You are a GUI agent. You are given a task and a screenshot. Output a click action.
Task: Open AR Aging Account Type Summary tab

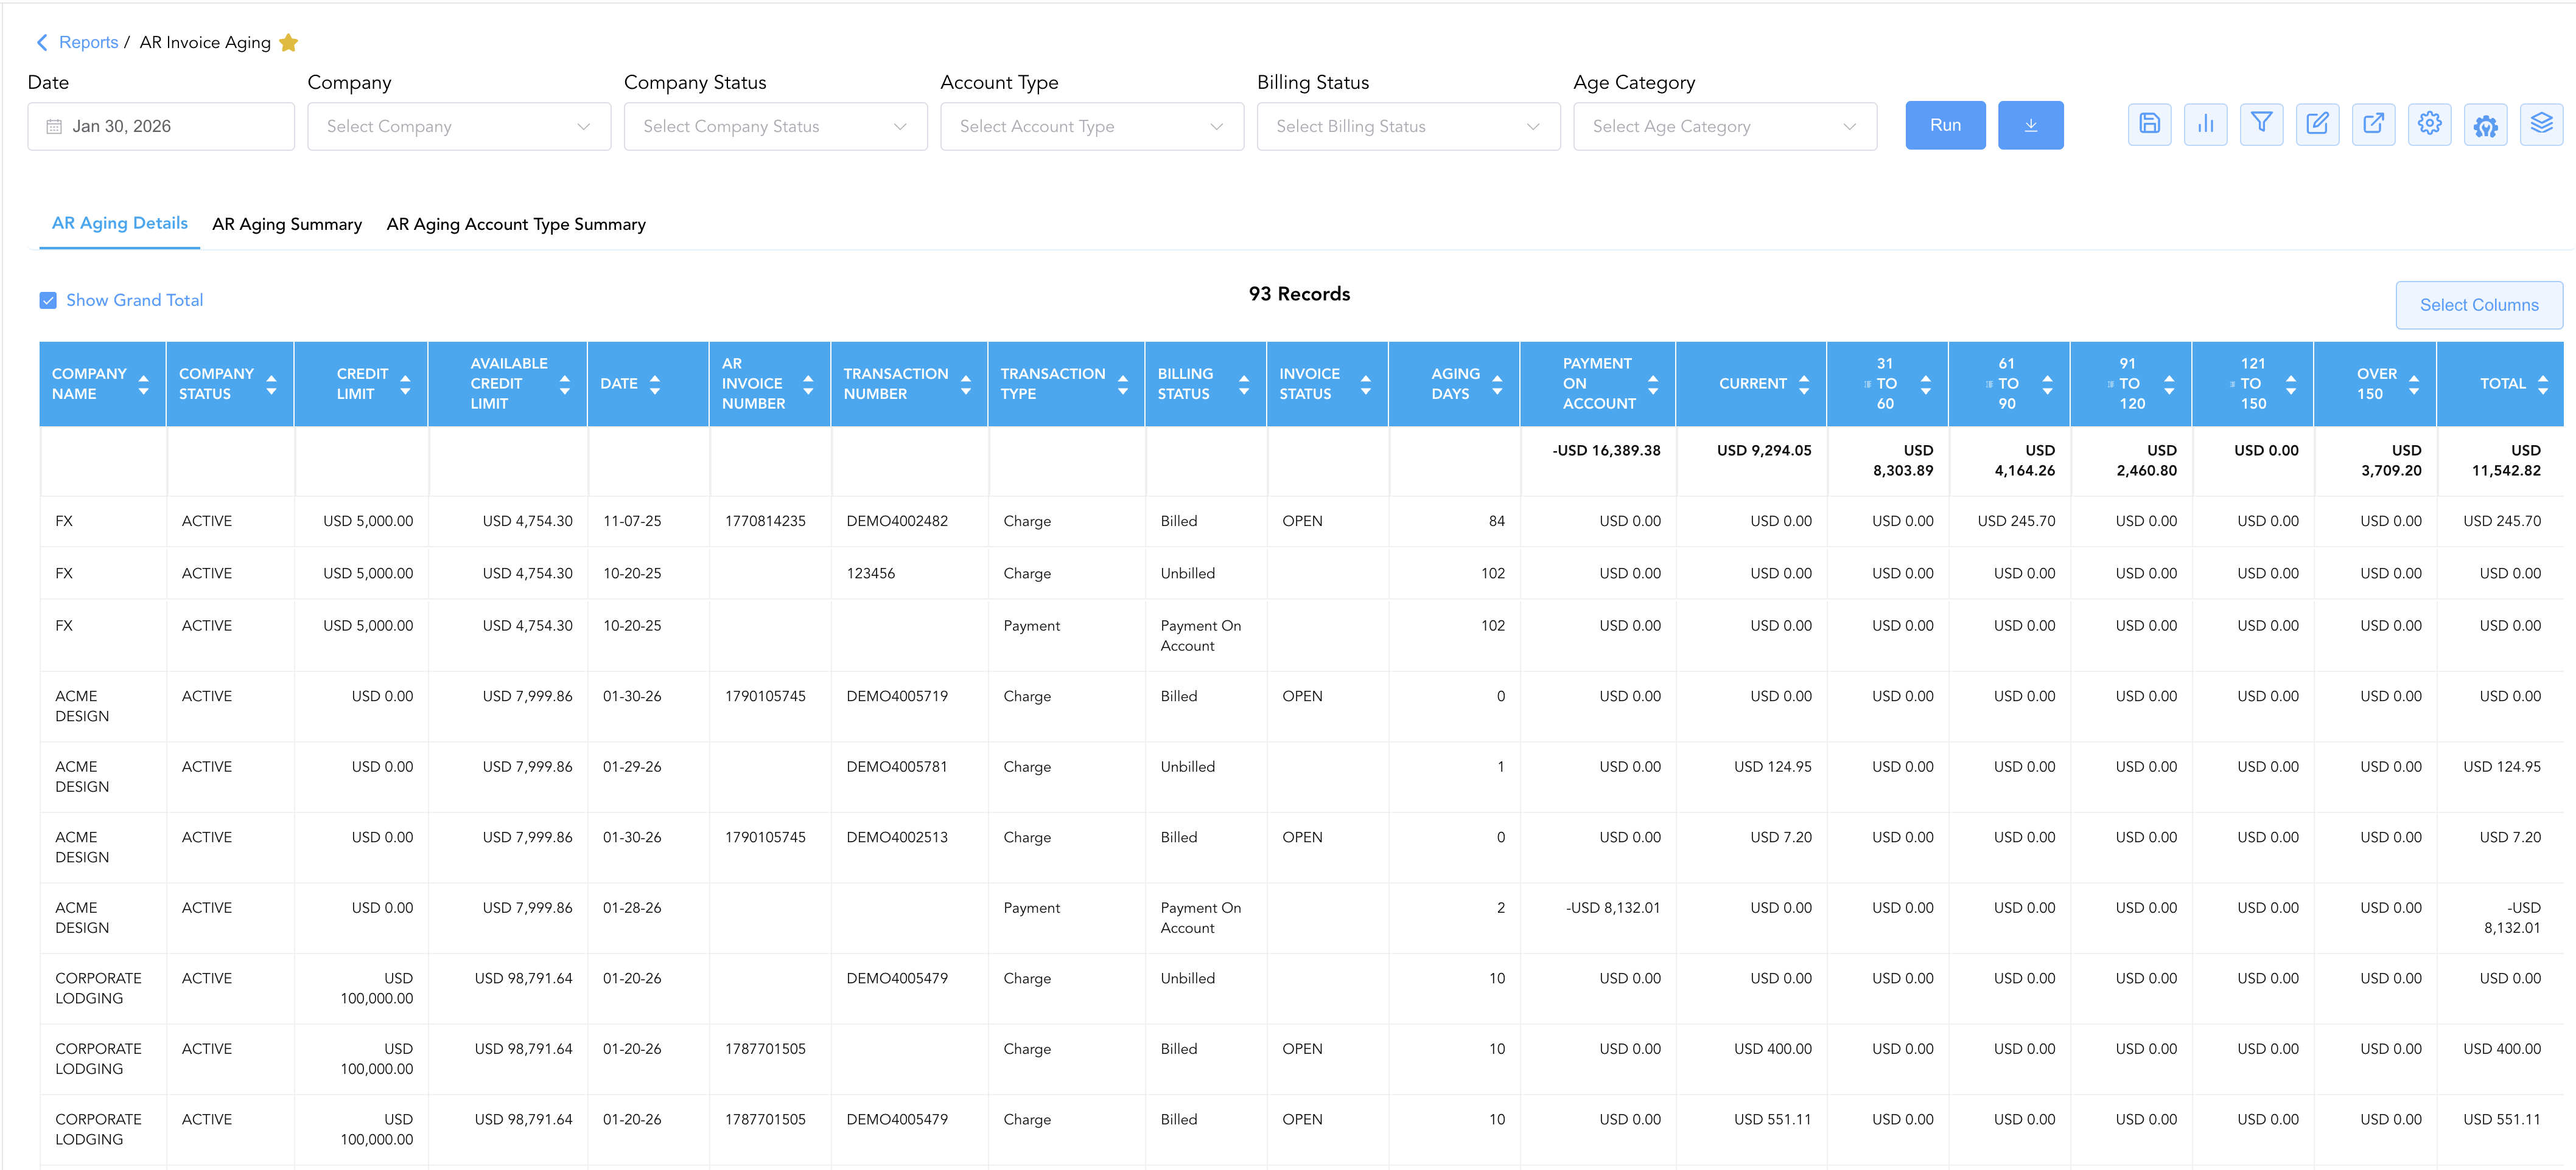click(516, 225)
